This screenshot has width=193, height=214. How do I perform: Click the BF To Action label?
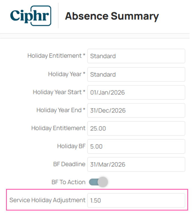(68, 182)
